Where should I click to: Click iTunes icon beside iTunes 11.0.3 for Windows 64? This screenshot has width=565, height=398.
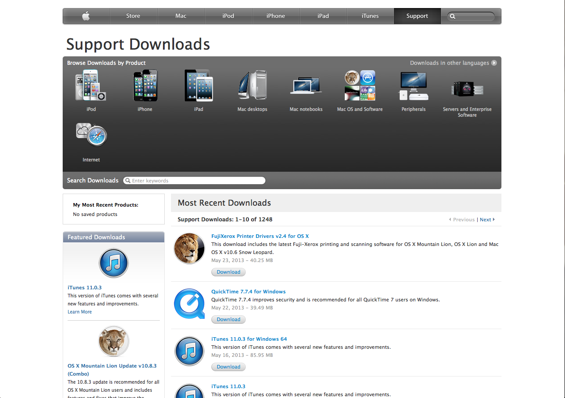pyautogui.click(x=189, y=351)
